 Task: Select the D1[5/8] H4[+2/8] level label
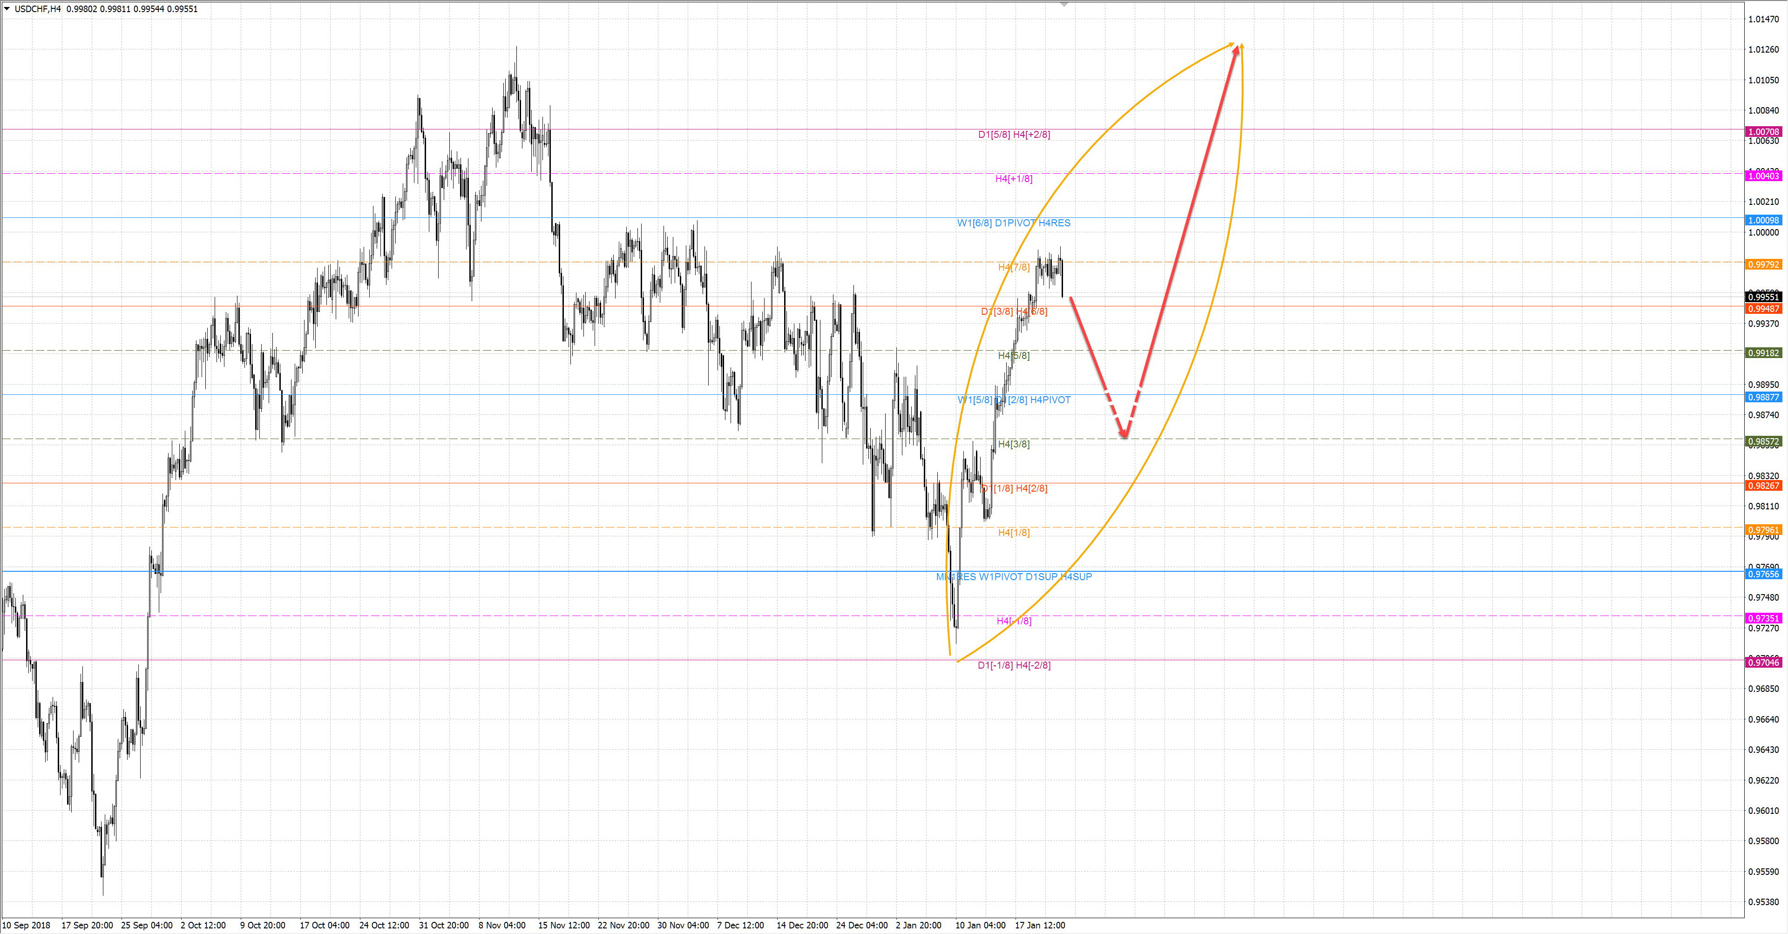(1013, 135)
